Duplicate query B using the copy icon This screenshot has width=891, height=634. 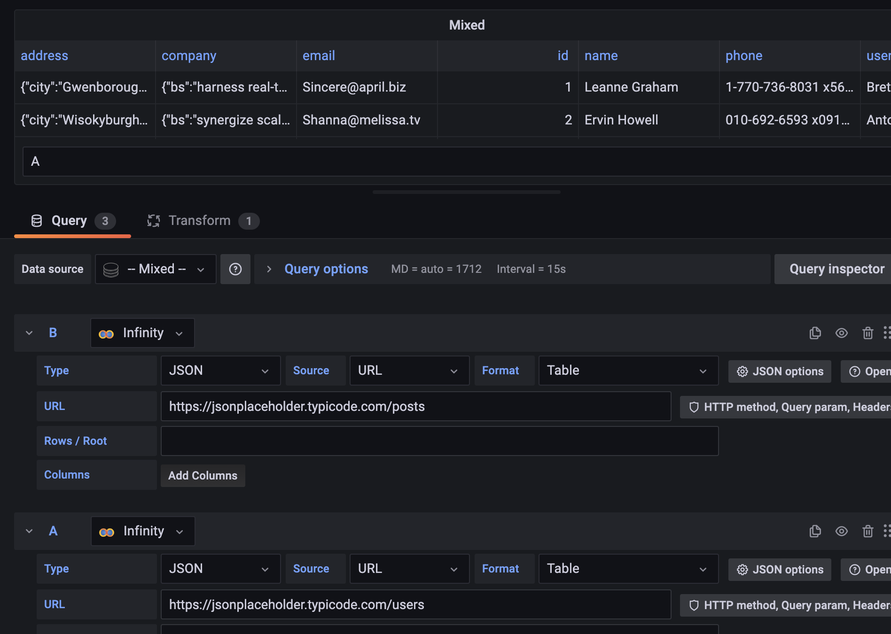[815, 333]
